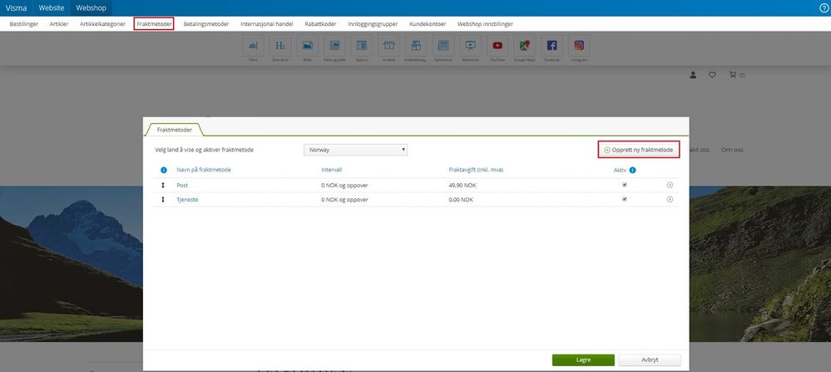Viewport: 831px width, 372px height.
Task: Open the Norway country dropdown
Action: coord(356,150)
